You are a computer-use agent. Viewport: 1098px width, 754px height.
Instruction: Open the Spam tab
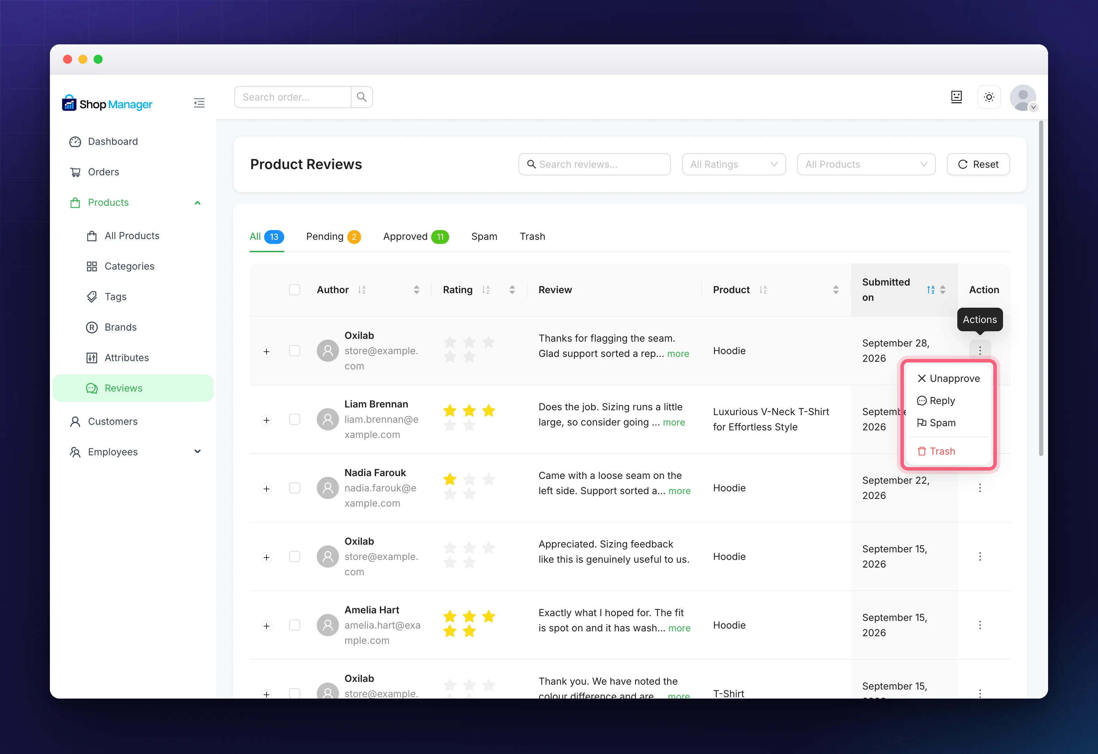pos(484,236)
